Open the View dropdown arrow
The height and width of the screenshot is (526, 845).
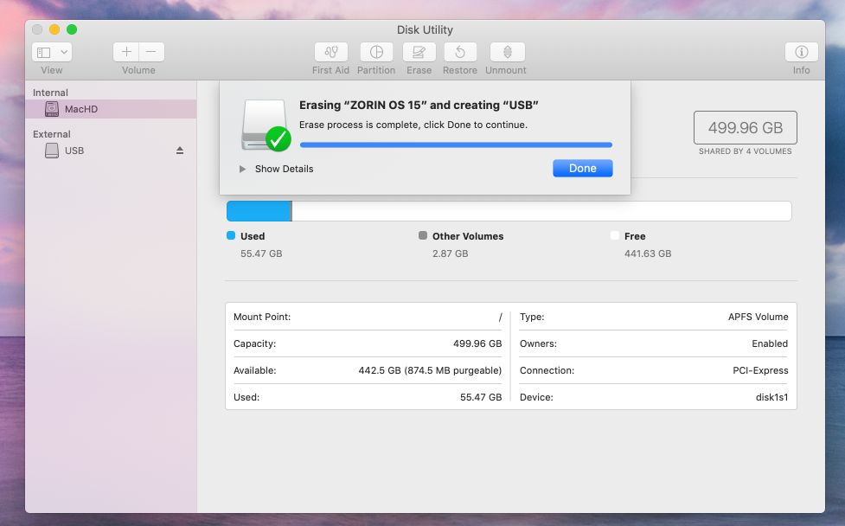coord(64,52)
